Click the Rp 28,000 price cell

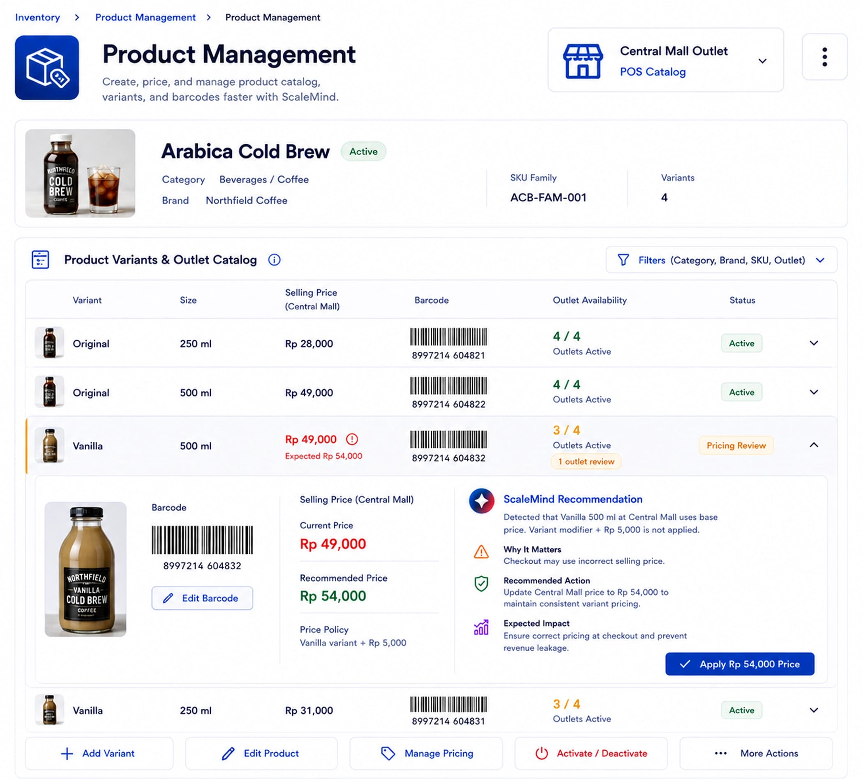click(x=309, y=344)
